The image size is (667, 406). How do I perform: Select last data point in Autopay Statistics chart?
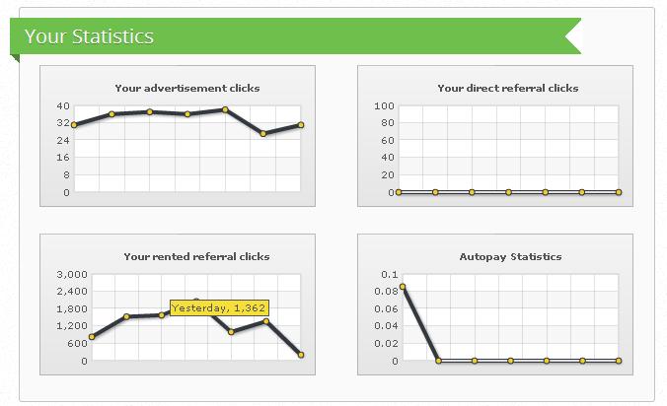pyautogui.click(x=619, y=361)
